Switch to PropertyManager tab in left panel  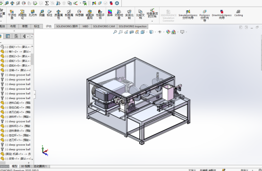pyautogui.click(x=8, y=36)
